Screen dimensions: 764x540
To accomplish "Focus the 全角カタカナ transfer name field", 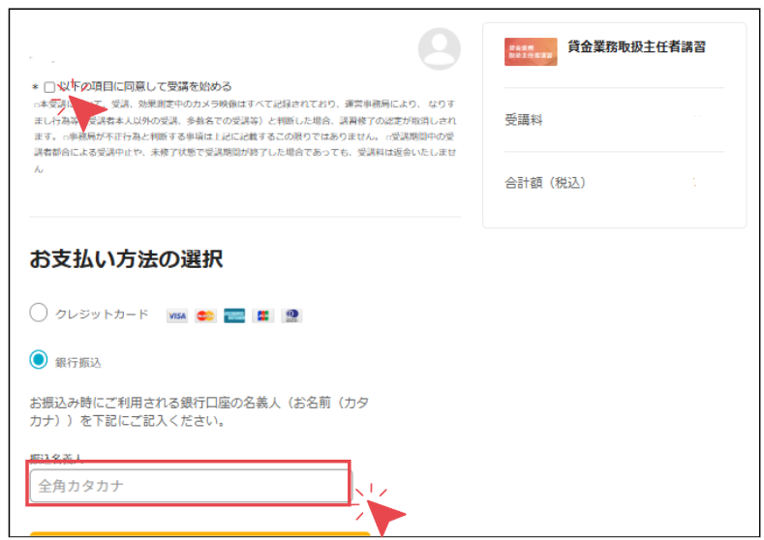I will tap(190, 486).
